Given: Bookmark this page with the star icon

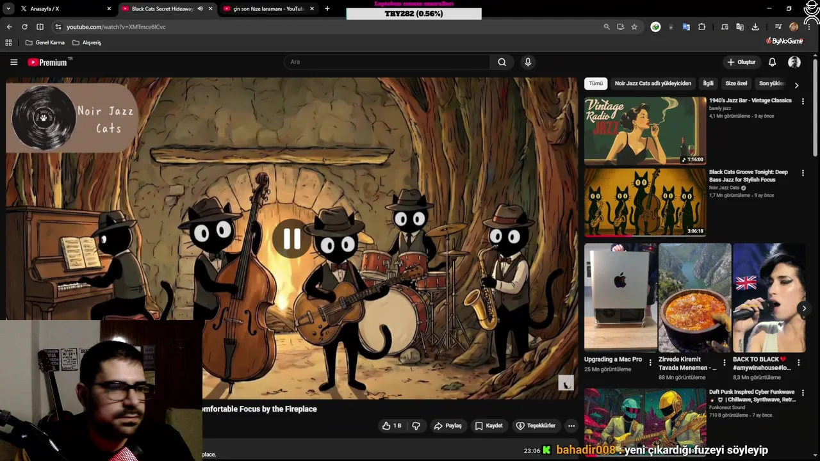Looking at the screenshot, I should pyautogui.click(x=634, y=27).
